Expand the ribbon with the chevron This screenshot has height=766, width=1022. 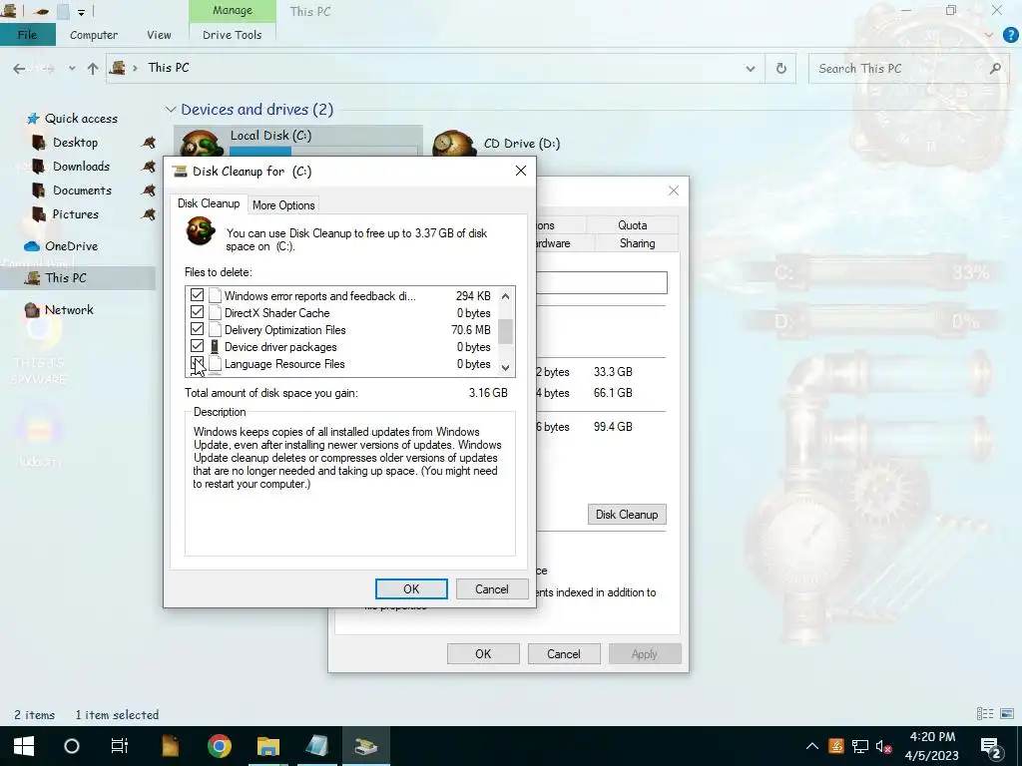point(989,35)
